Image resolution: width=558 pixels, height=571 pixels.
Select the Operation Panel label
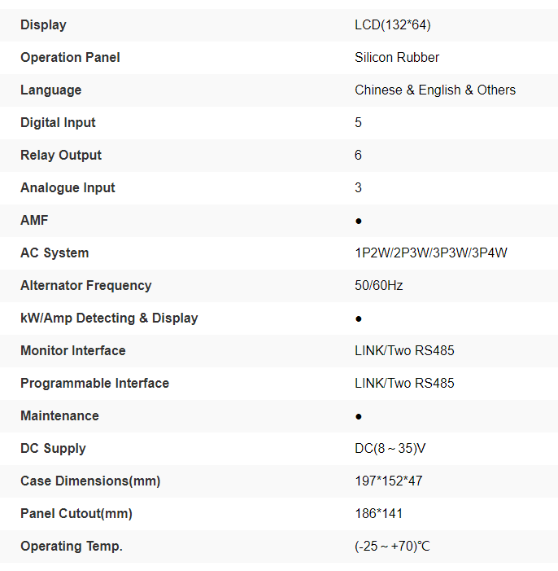[70, 58]
